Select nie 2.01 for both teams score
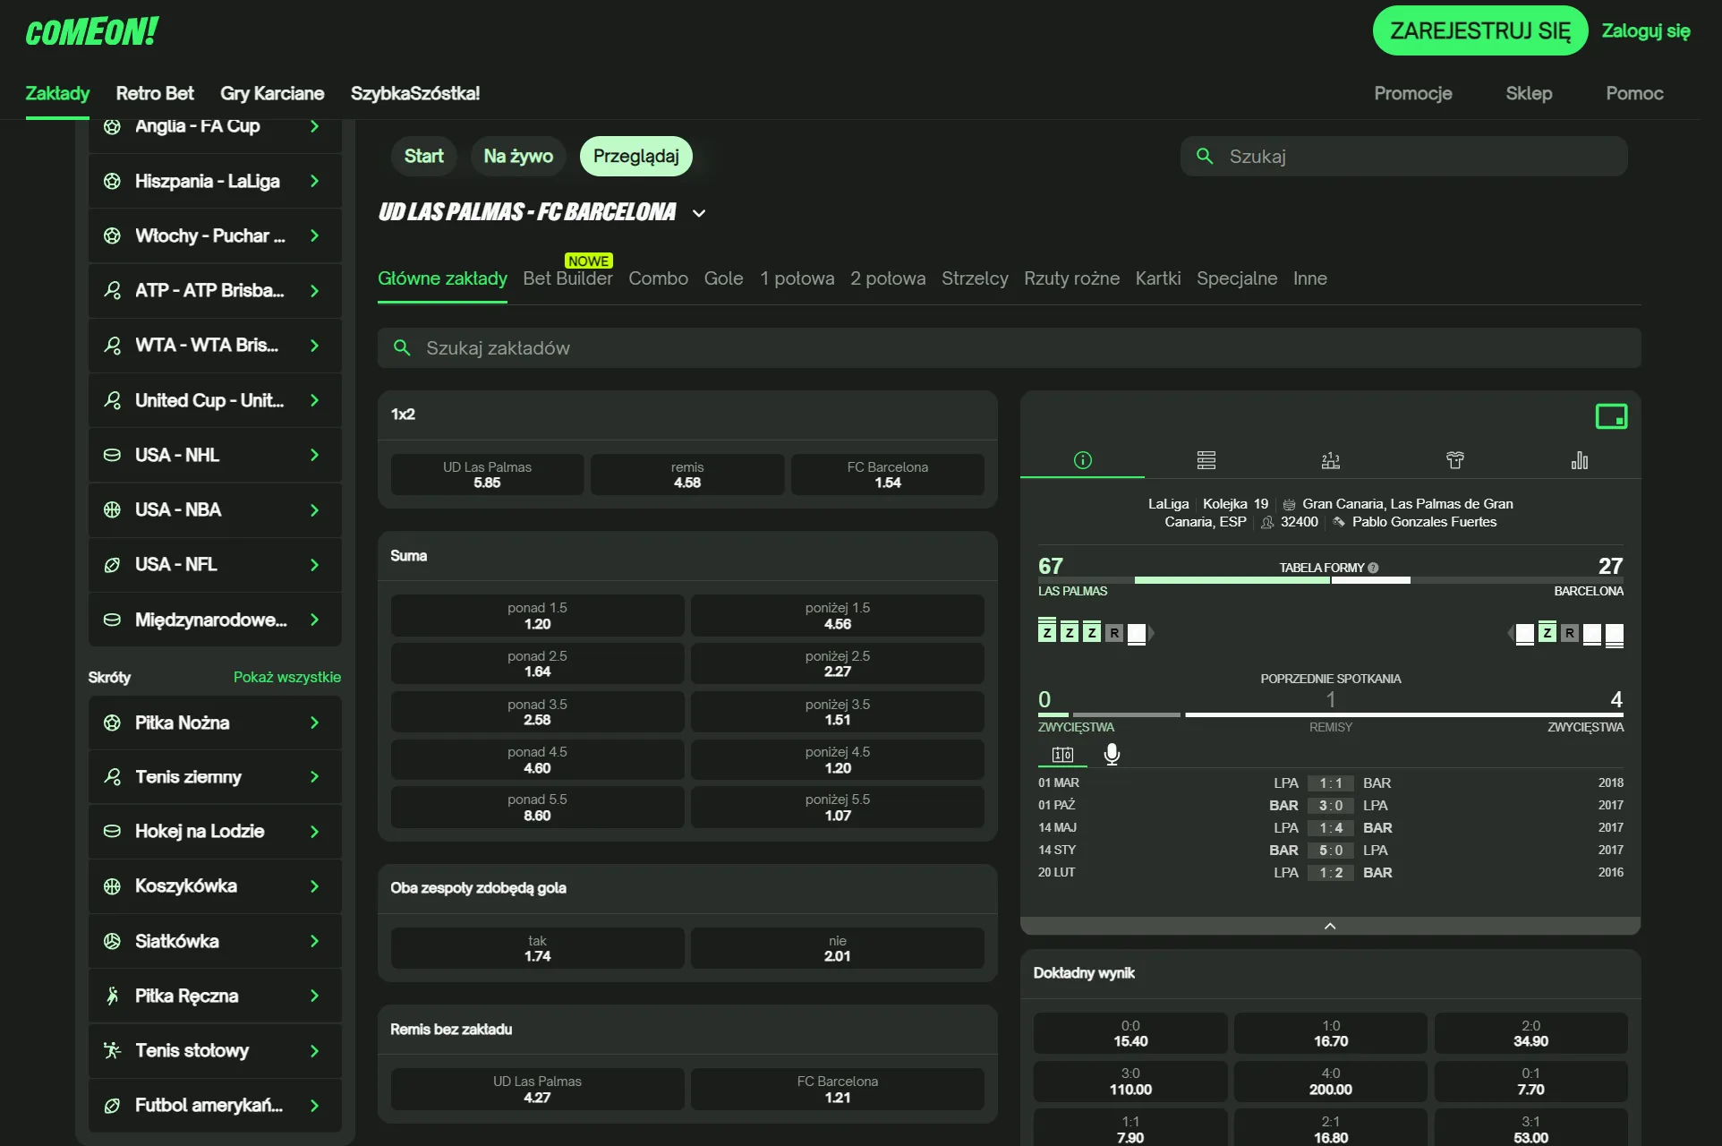The image size is (1722, 1146). pos(838,948)
